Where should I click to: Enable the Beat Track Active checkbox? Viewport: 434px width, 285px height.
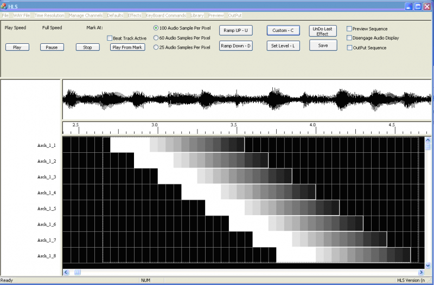click(x=110, y=38)
